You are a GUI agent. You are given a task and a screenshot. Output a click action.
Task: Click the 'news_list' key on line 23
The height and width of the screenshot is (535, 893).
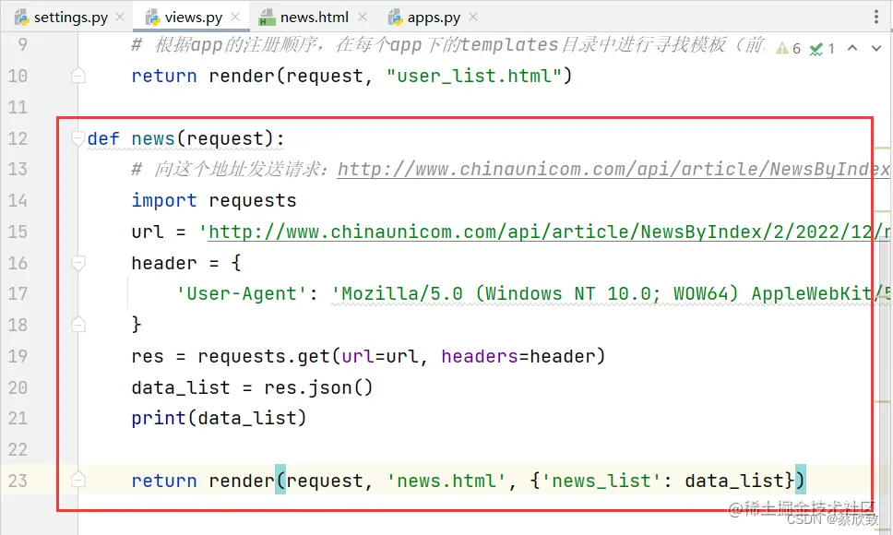(601, 481)
